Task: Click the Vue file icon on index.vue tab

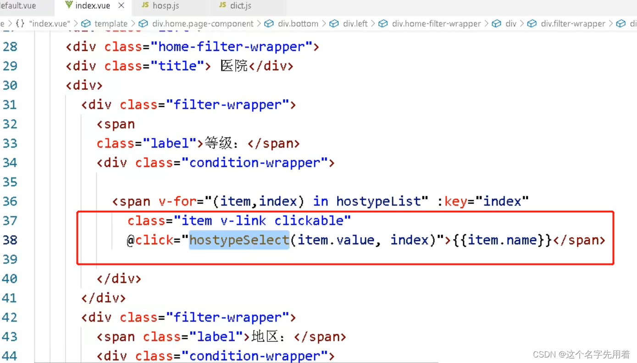Action: point(69,5)
